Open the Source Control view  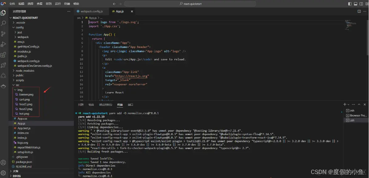3,34
